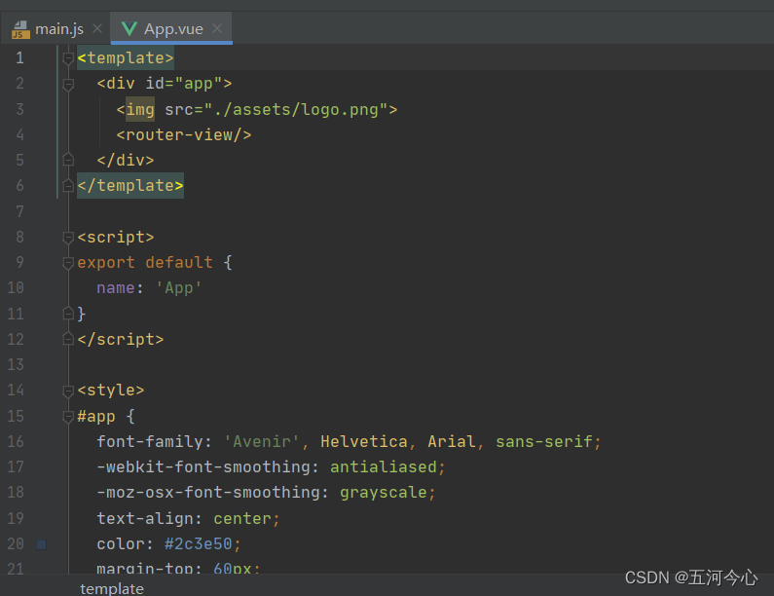
Task: Close the App.vue tab
Action: click(217, 28)
